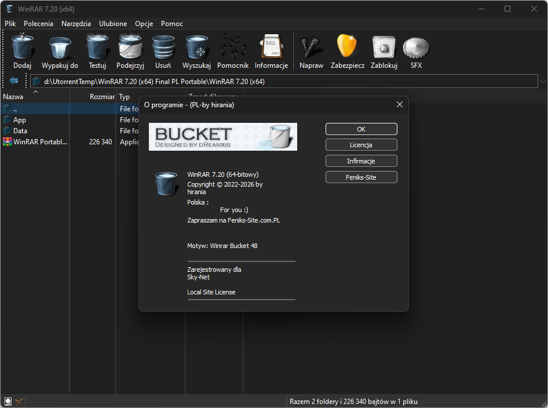Click the status bar total summary text
The width and height of the screenshot is (548, 408).
click(353, 402)
